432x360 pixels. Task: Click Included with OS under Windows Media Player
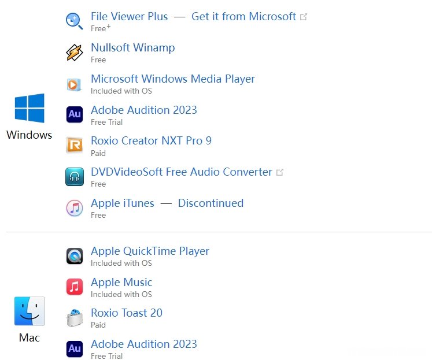point(121,91)
